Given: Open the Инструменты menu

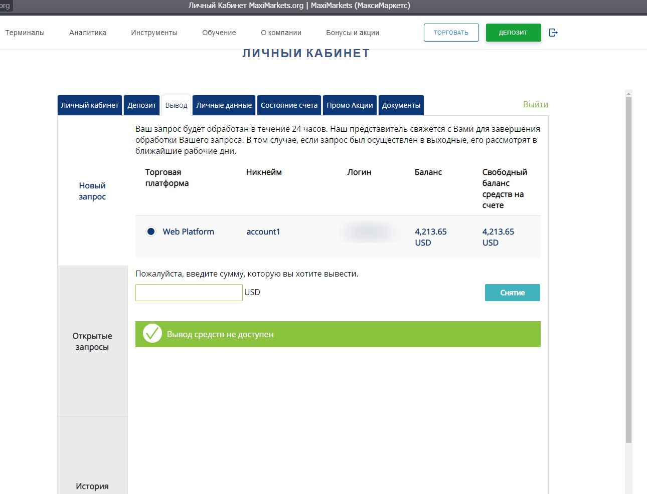Looking at the screenshot, I should click(x=154, y=33).
